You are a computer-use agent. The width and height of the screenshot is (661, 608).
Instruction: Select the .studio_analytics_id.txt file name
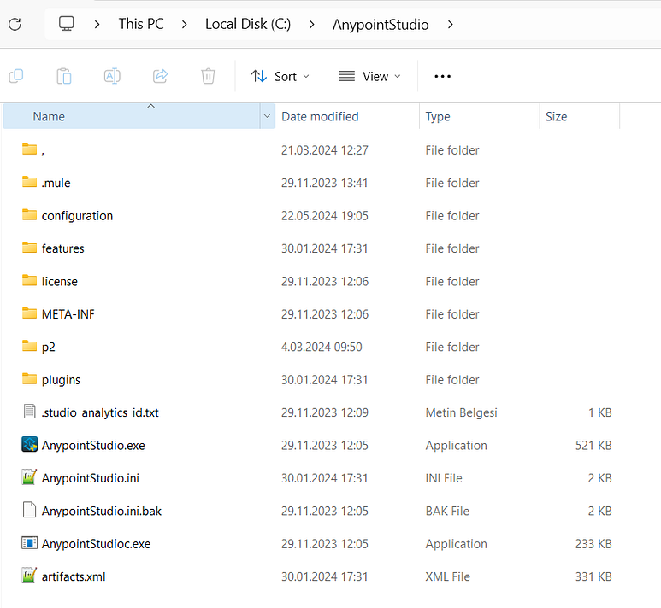(x=100, y=412)
